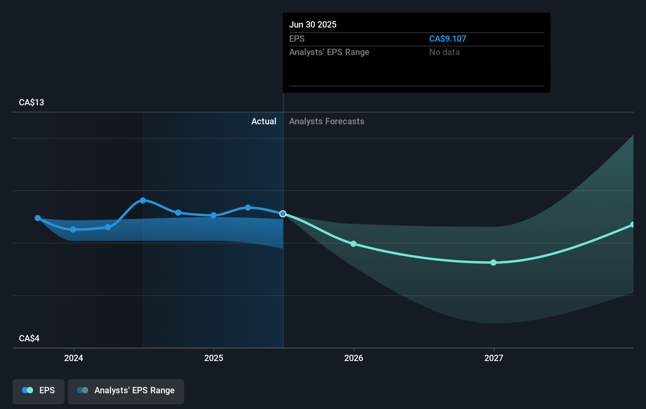
Task: Click the Actual section label
Action: pos(264,122)
